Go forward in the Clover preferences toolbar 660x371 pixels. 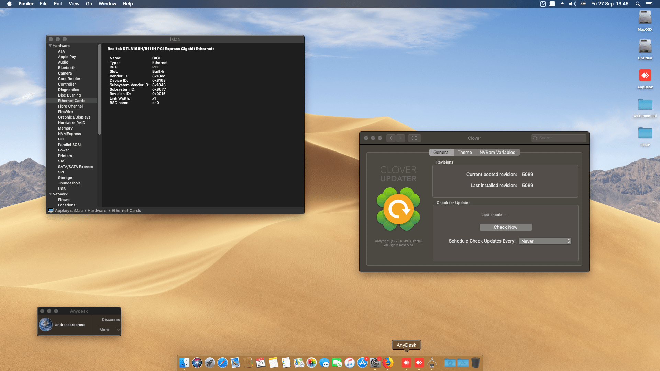[400, 138]
